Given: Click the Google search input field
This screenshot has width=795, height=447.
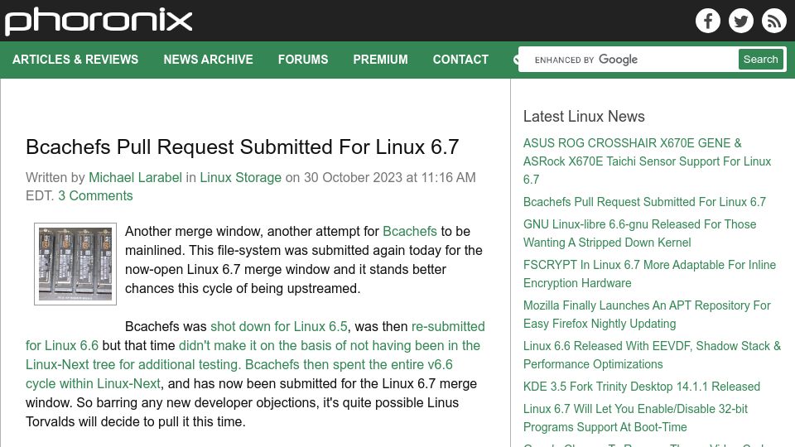Looking at the screenshot, I should 629,60.
